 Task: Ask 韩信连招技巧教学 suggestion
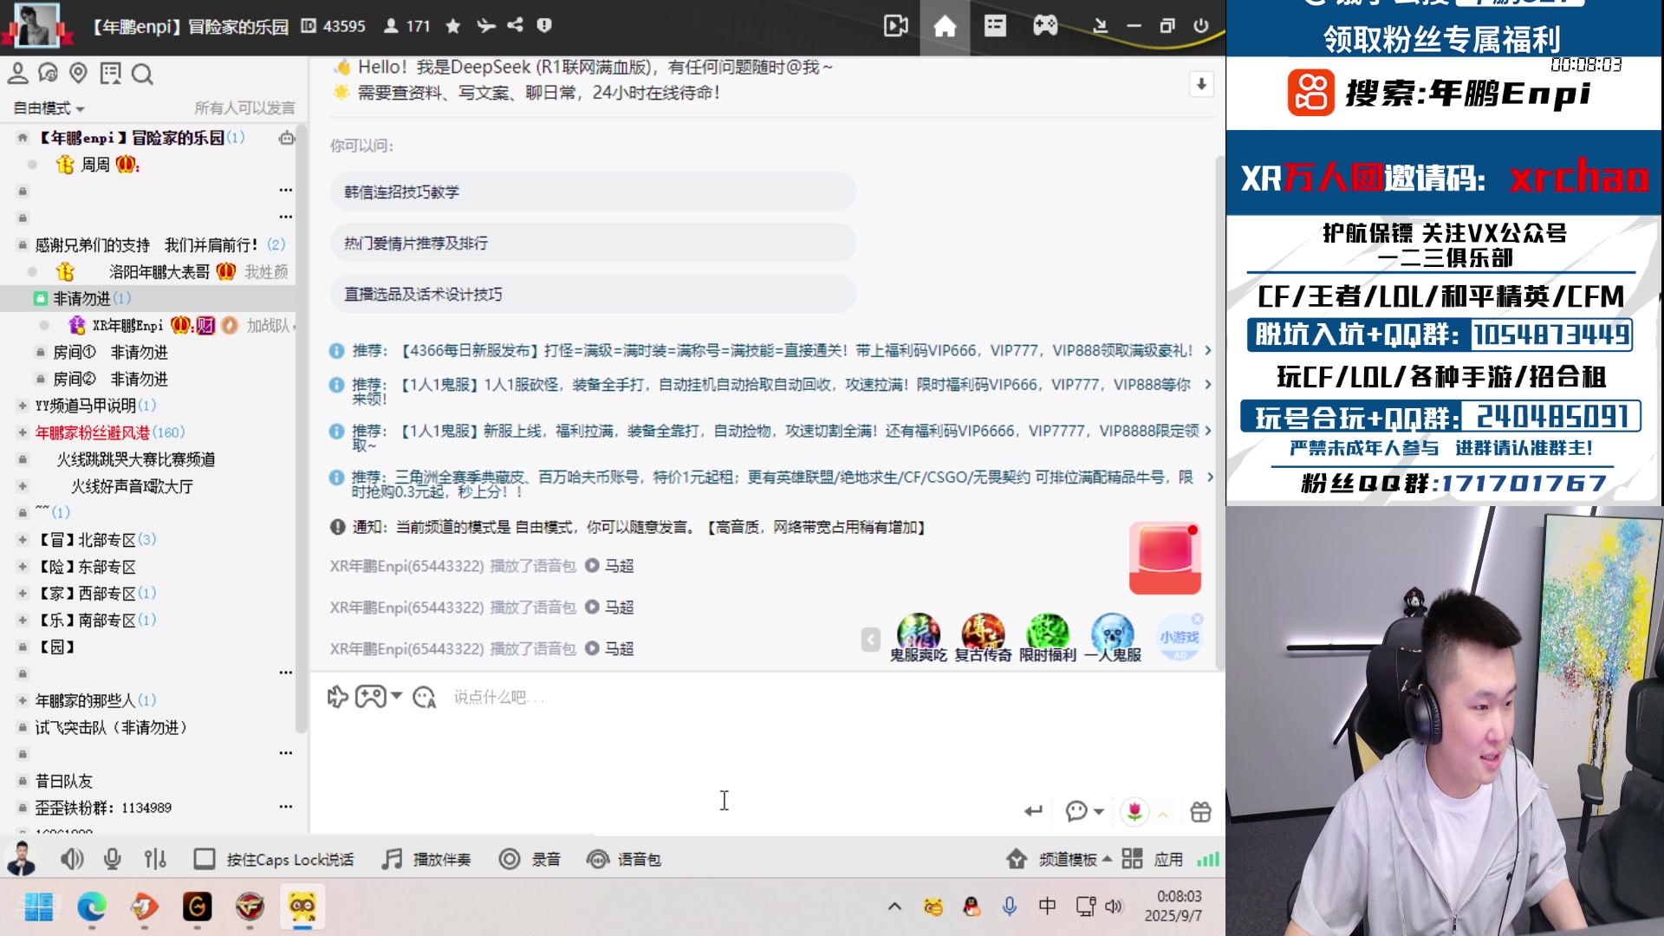pyautogui.click(x=593, y=192)
